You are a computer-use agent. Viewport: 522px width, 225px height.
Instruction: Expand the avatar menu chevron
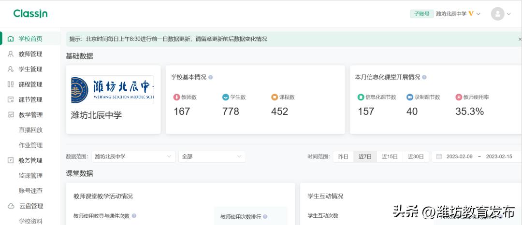508,14
